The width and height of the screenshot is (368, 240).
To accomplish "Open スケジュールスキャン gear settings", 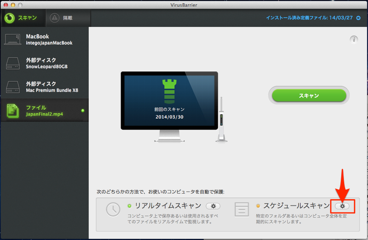I will tap(342, 206).
